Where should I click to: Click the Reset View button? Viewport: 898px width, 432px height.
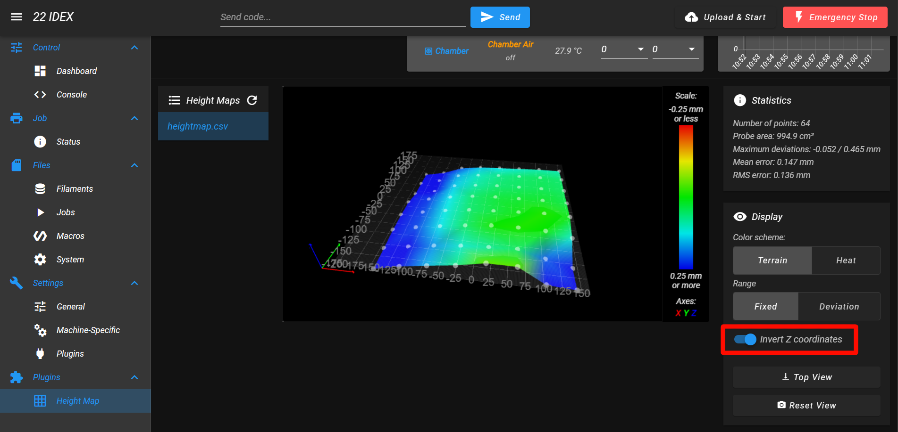pyautogui.click(x=806, y=406)
